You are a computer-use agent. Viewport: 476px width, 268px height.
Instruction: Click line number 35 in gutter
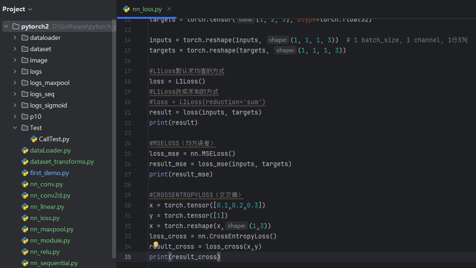pos(128,257)
